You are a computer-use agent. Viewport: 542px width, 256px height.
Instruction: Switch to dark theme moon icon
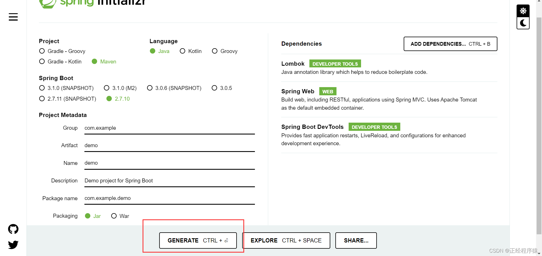point(523,23)
